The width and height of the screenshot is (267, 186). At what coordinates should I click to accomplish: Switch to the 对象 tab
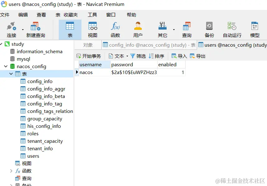pyautogui.click(x=88, y=45)
